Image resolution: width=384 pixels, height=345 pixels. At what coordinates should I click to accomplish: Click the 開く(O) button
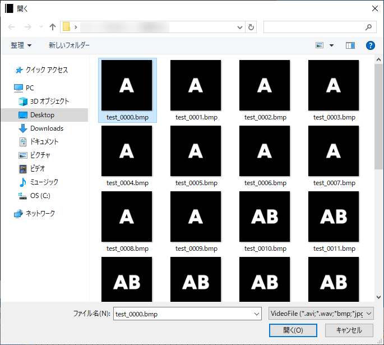coord(293,330)
